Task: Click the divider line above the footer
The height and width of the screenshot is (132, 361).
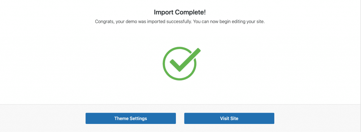Action: [180, 104]
